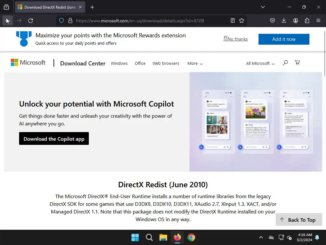Viewport: 326px width, 245px height.
Task: Click the Add it now button
Action: coord(284,39)
